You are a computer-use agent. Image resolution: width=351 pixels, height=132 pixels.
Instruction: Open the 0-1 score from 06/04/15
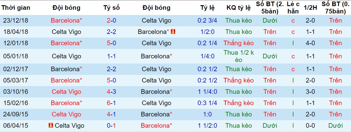tap(111, 126)
